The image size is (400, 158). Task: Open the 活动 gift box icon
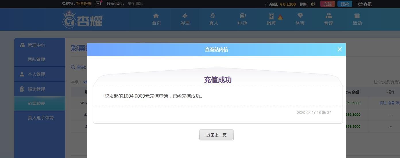click(357, 16)
